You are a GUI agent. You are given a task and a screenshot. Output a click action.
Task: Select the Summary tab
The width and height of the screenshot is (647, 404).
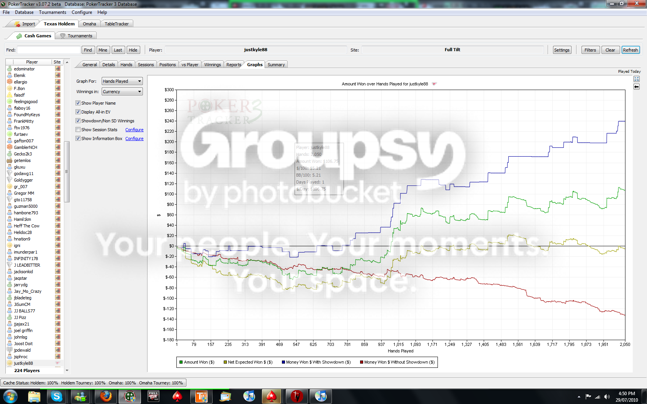(x=276, y=65)
